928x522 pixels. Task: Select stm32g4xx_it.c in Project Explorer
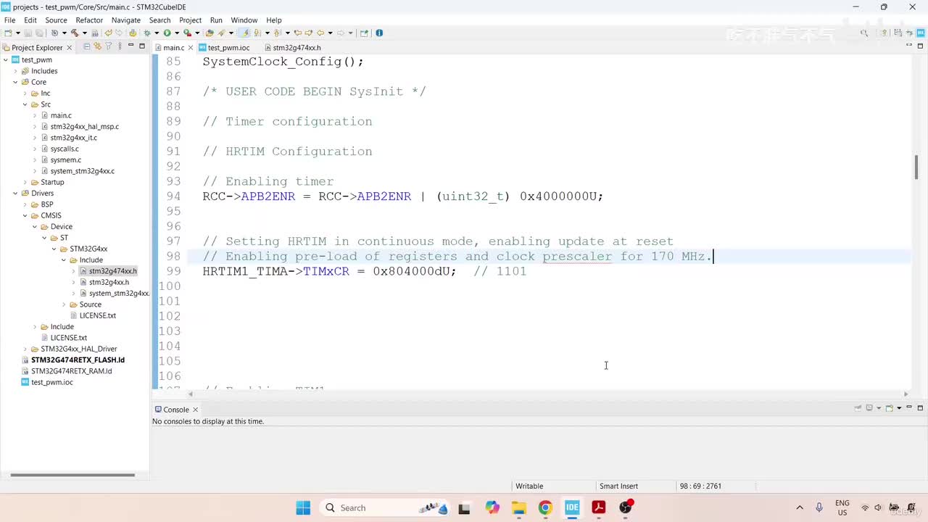click(73, 138)
